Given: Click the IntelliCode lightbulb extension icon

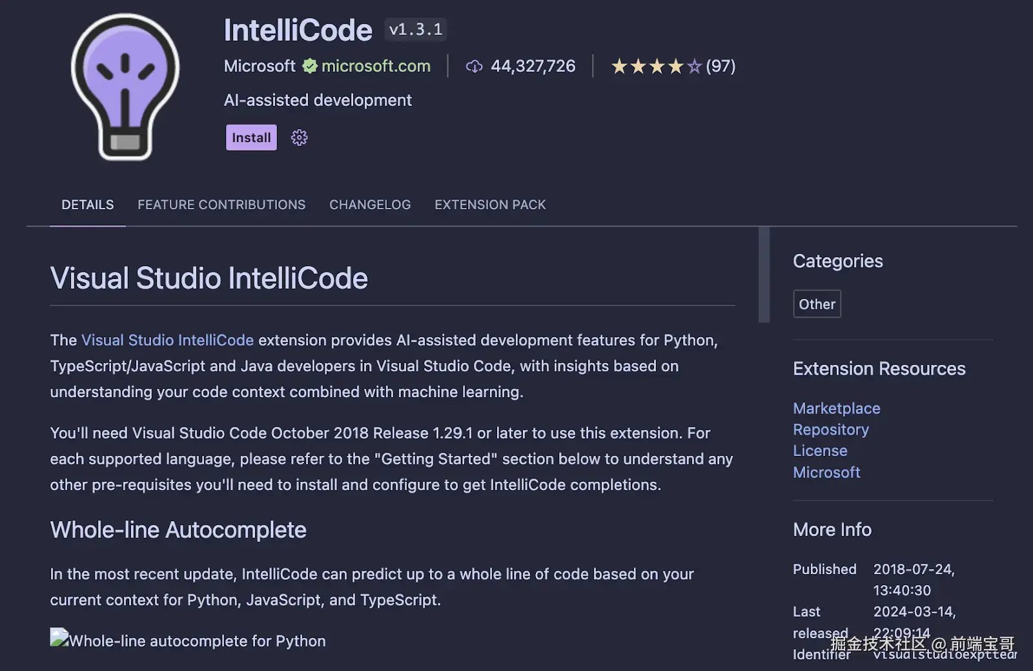Looking at the screenshot, I should [125, 87].
